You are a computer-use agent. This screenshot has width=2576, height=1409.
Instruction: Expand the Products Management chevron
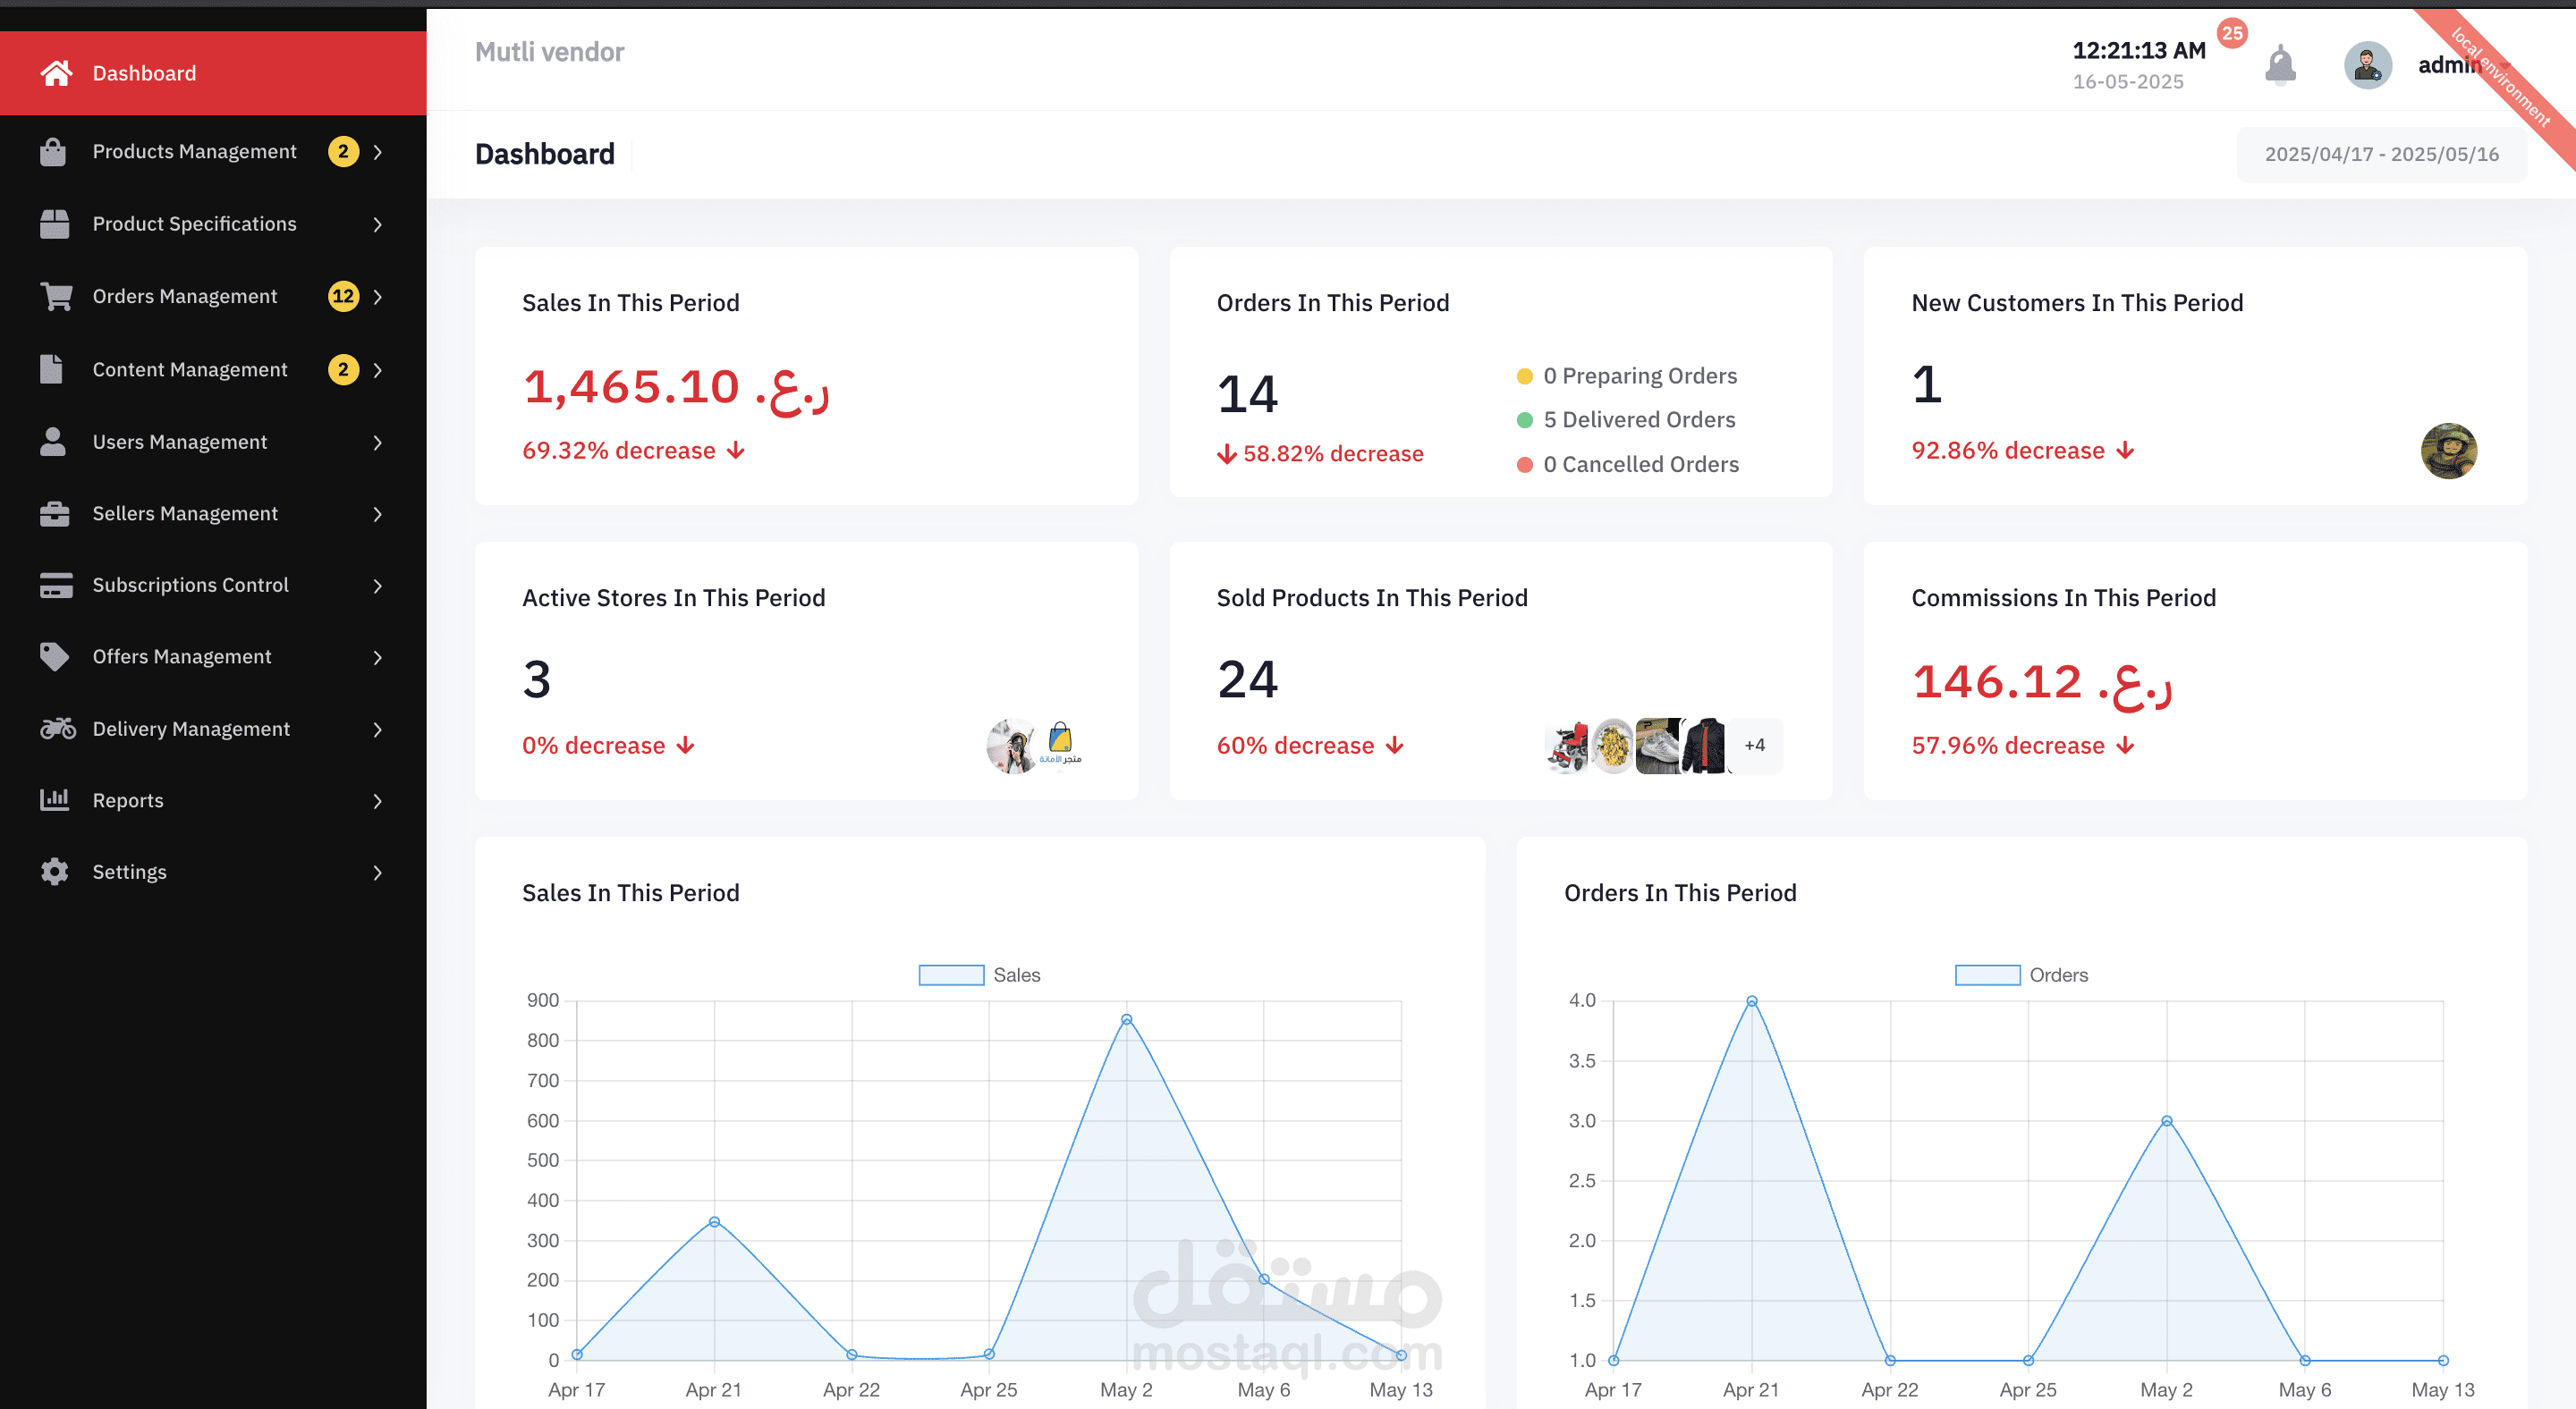coord(377,152)
